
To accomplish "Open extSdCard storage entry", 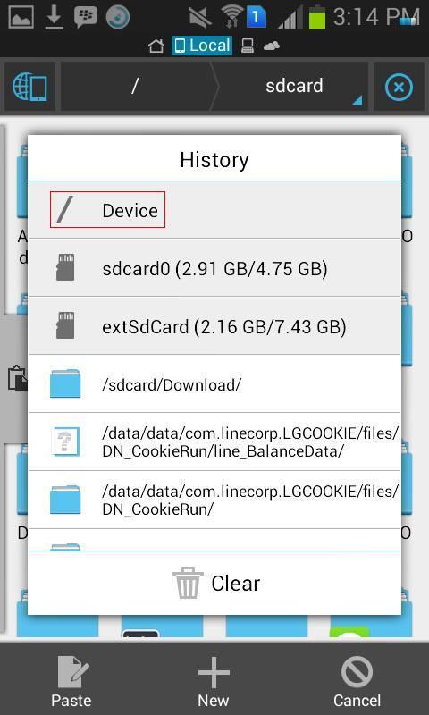I will point(214,326).
